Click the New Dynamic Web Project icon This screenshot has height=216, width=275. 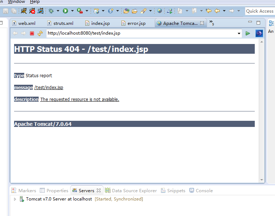pyautogui.click(x=96, y=11)
